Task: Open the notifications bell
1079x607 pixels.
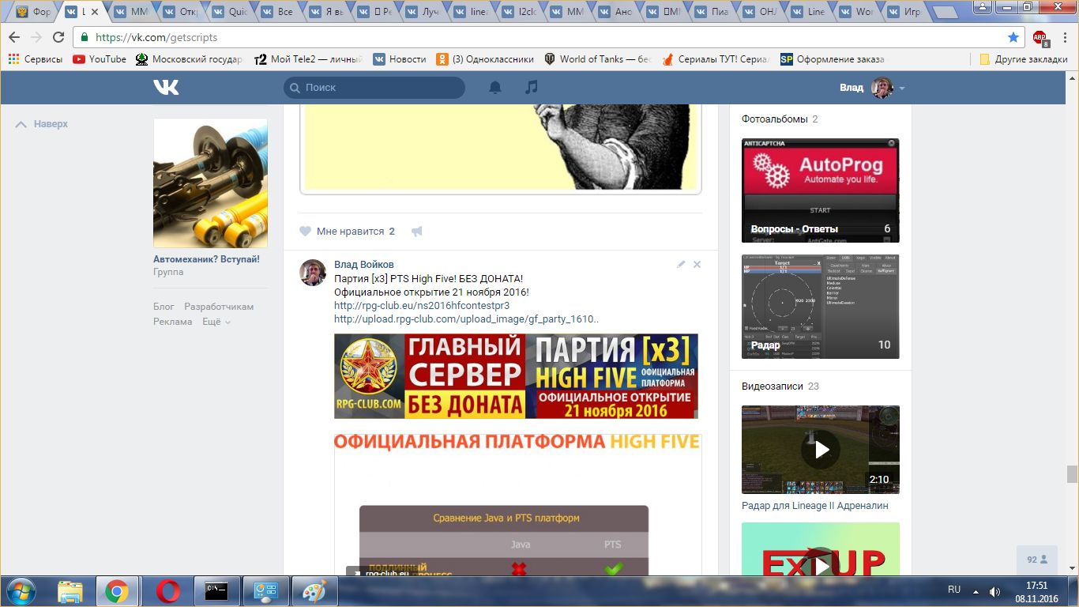Action: click(x=495, y=88)
